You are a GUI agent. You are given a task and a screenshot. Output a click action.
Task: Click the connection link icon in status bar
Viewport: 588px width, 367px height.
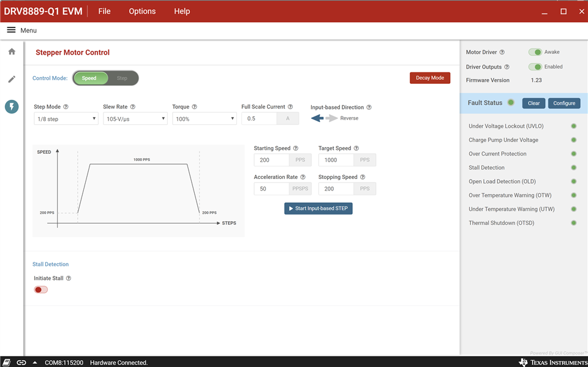pos(21,363)
